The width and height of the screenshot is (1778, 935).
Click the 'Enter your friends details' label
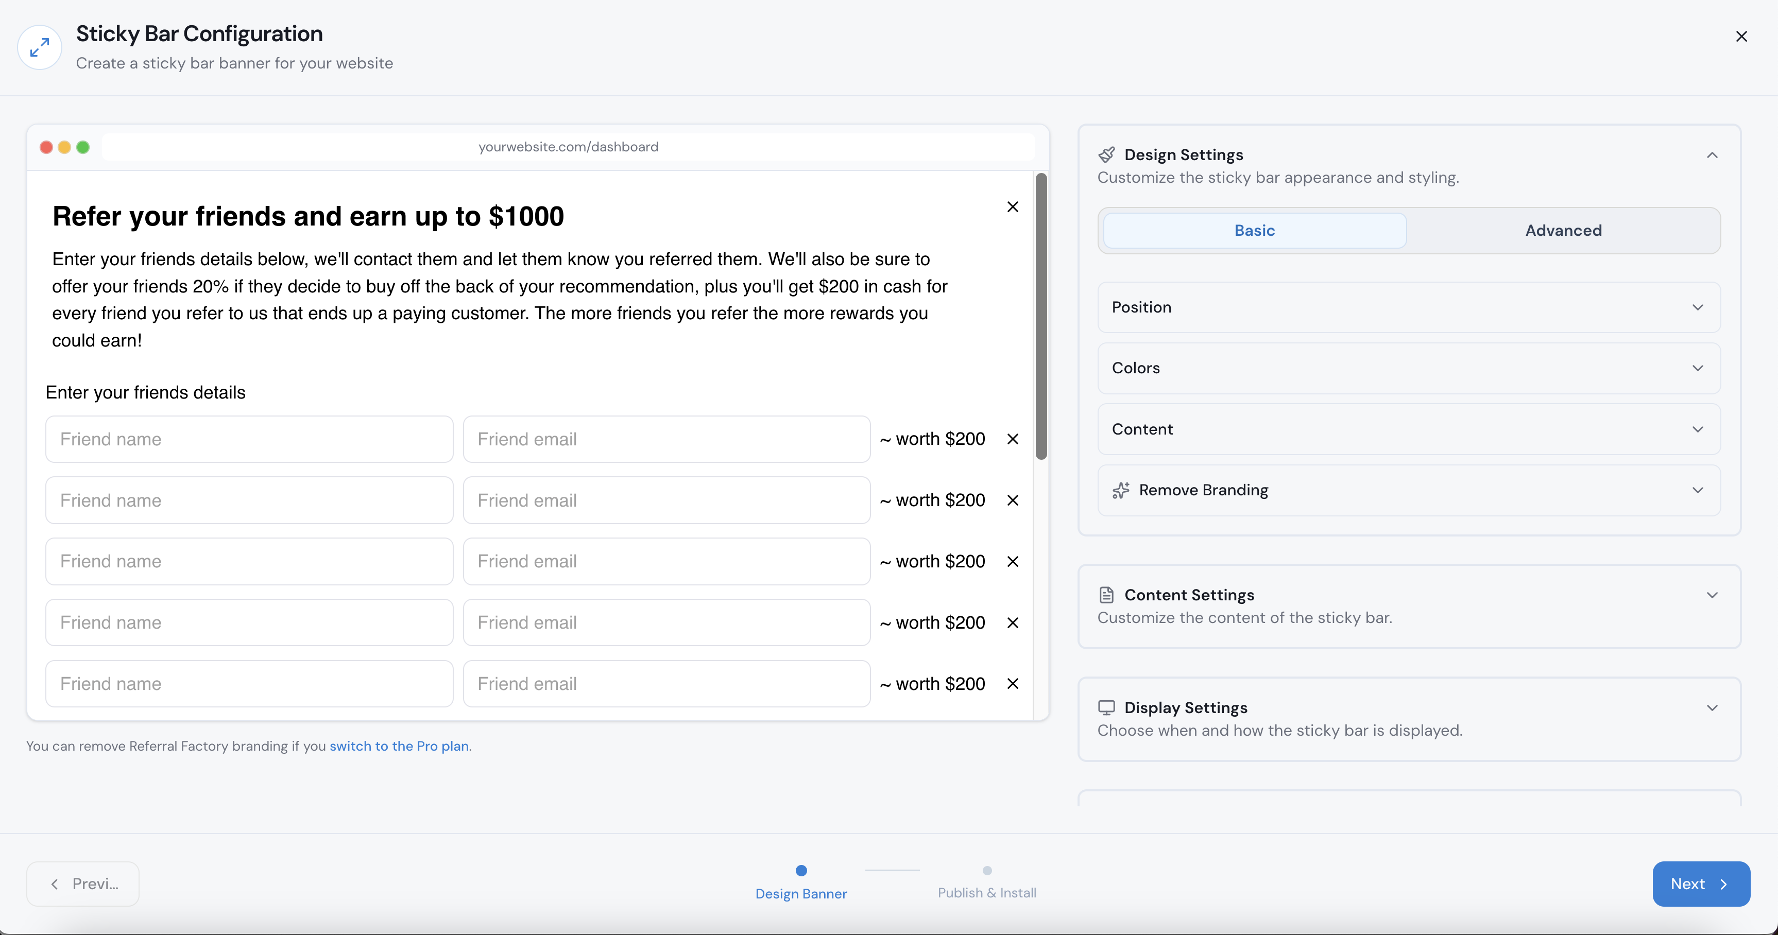pyautogui.click(x=146, y=393)
